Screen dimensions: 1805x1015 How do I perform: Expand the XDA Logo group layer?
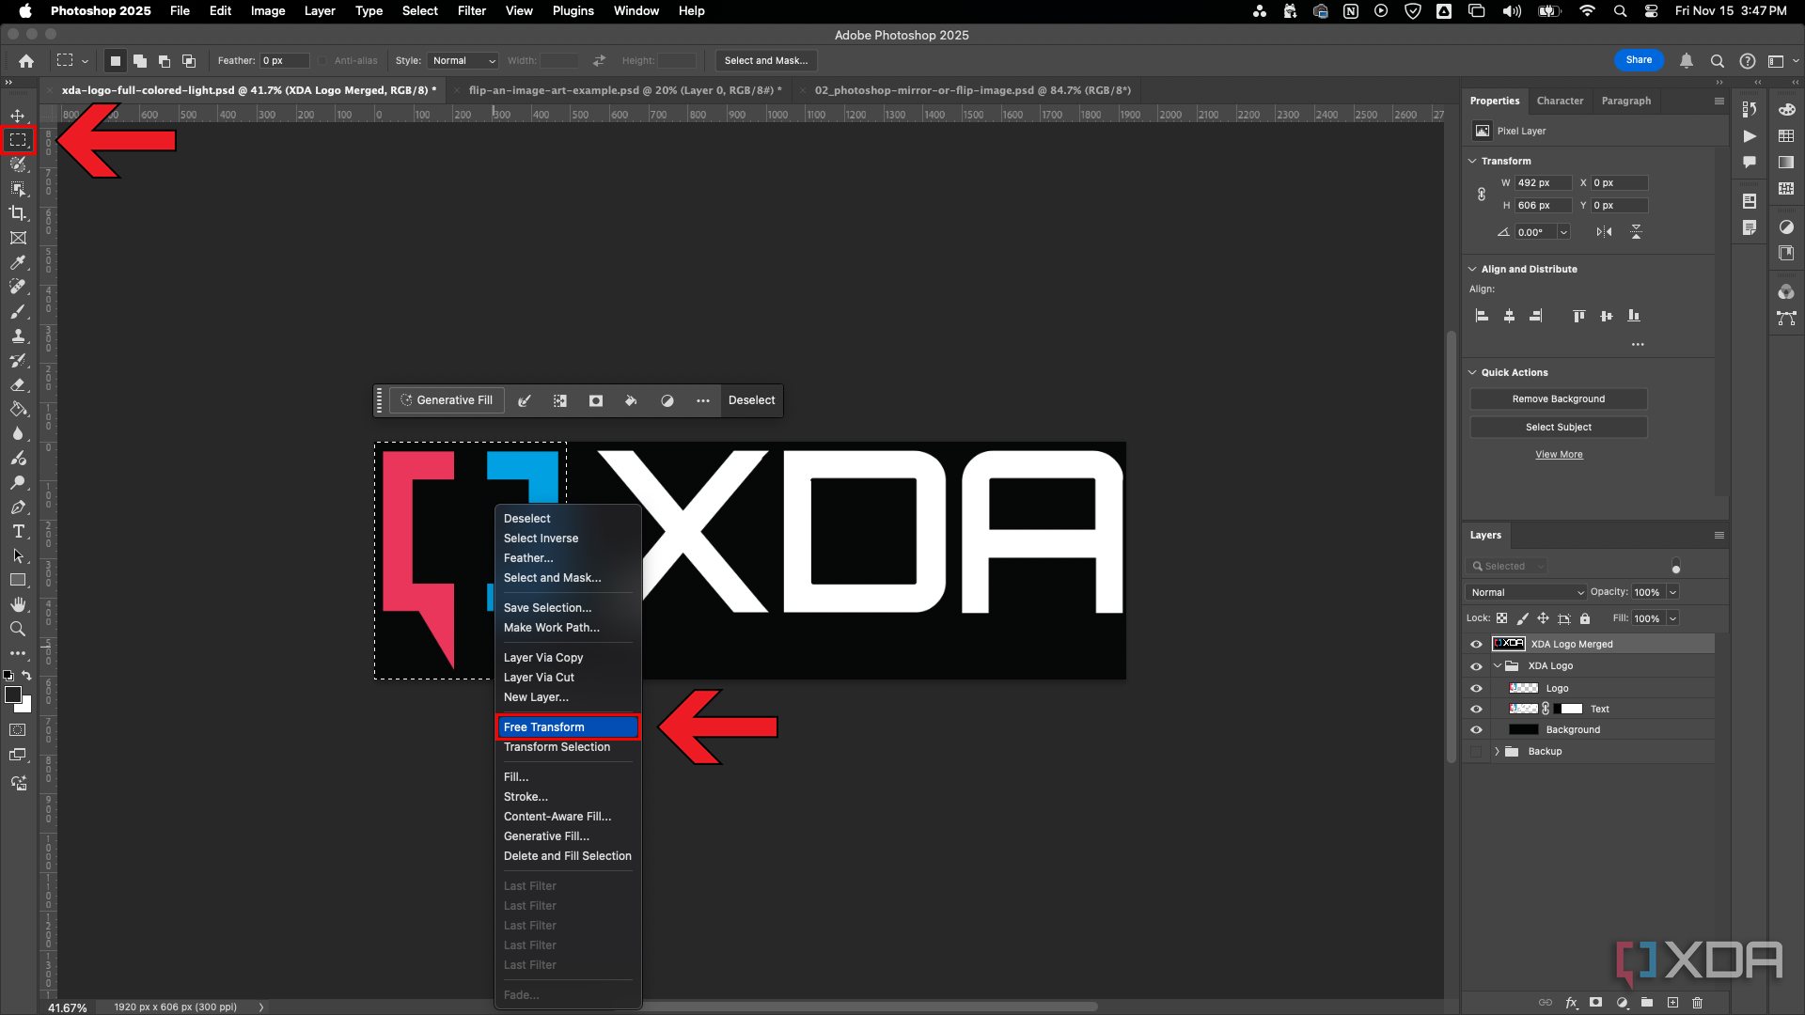point(1498,665)
